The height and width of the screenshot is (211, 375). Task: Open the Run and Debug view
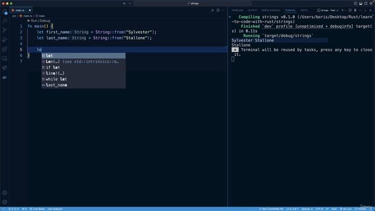pyautogui.click(x=5, y=40)
